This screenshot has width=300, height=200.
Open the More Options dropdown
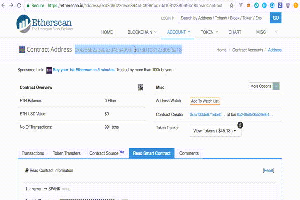pyautogui.click(x=264, y=86)
